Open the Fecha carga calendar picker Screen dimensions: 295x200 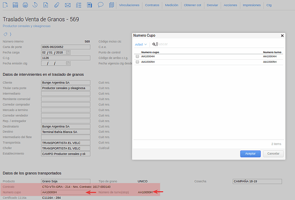68,52
